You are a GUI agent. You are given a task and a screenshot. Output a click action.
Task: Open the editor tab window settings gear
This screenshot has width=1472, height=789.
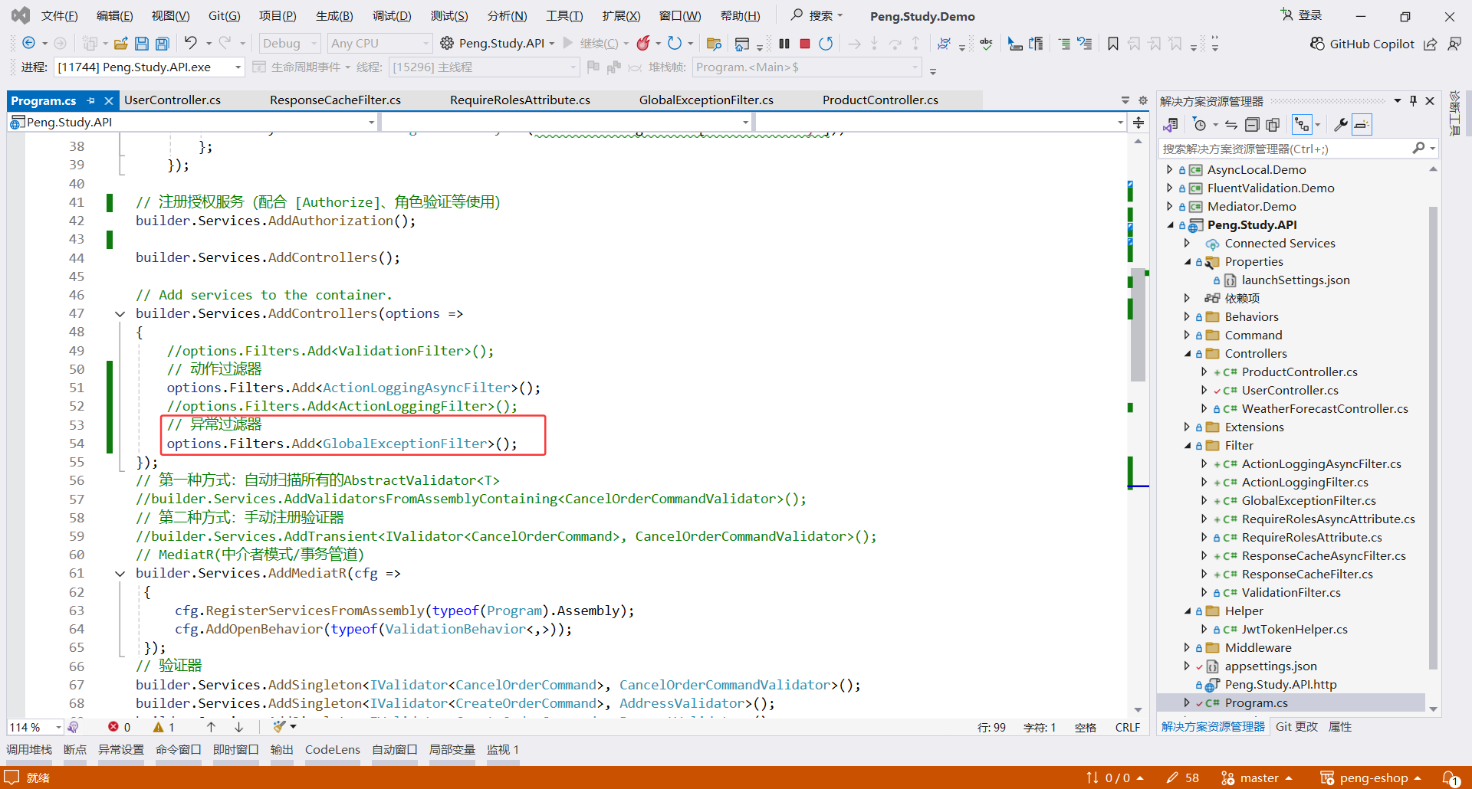pyautogui.click(x=1143, y=100)
